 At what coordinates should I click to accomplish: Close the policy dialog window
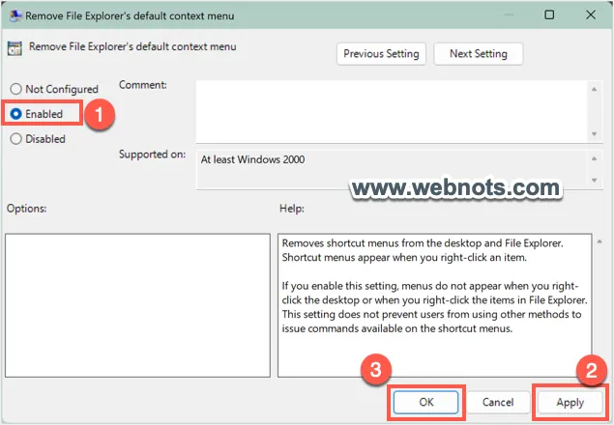(x=591, y=14)
